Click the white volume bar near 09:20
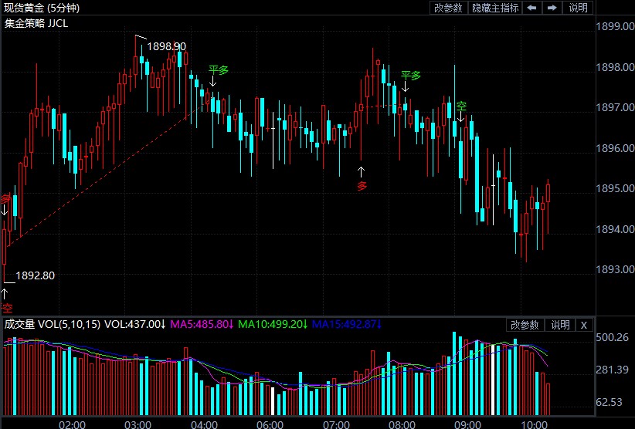 [x=494, y=380]
